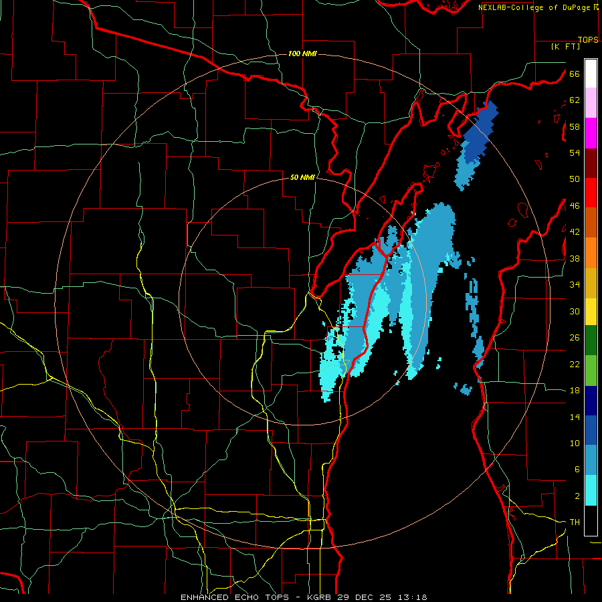Viewport: 602px width, 602px height.
Task: Click the KGRB station identifier in caption
Action: pos(320,597)
